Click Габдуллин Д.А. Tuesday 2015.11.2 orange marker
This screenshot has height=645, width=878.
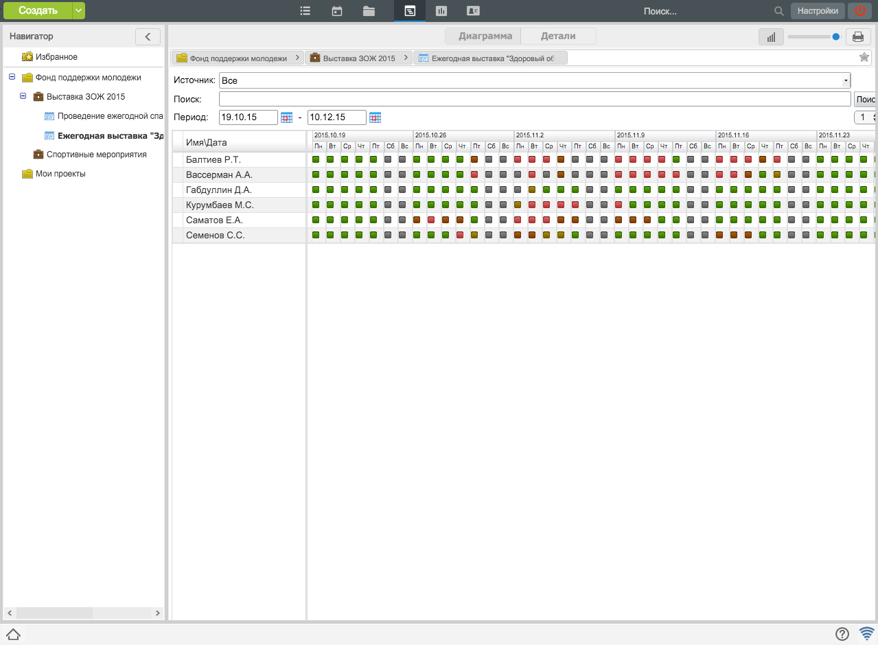point(532,190)
